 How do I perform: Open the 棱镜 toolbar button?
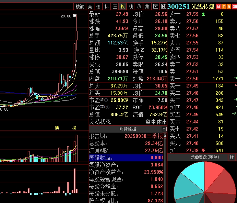[x=80, y=6]
